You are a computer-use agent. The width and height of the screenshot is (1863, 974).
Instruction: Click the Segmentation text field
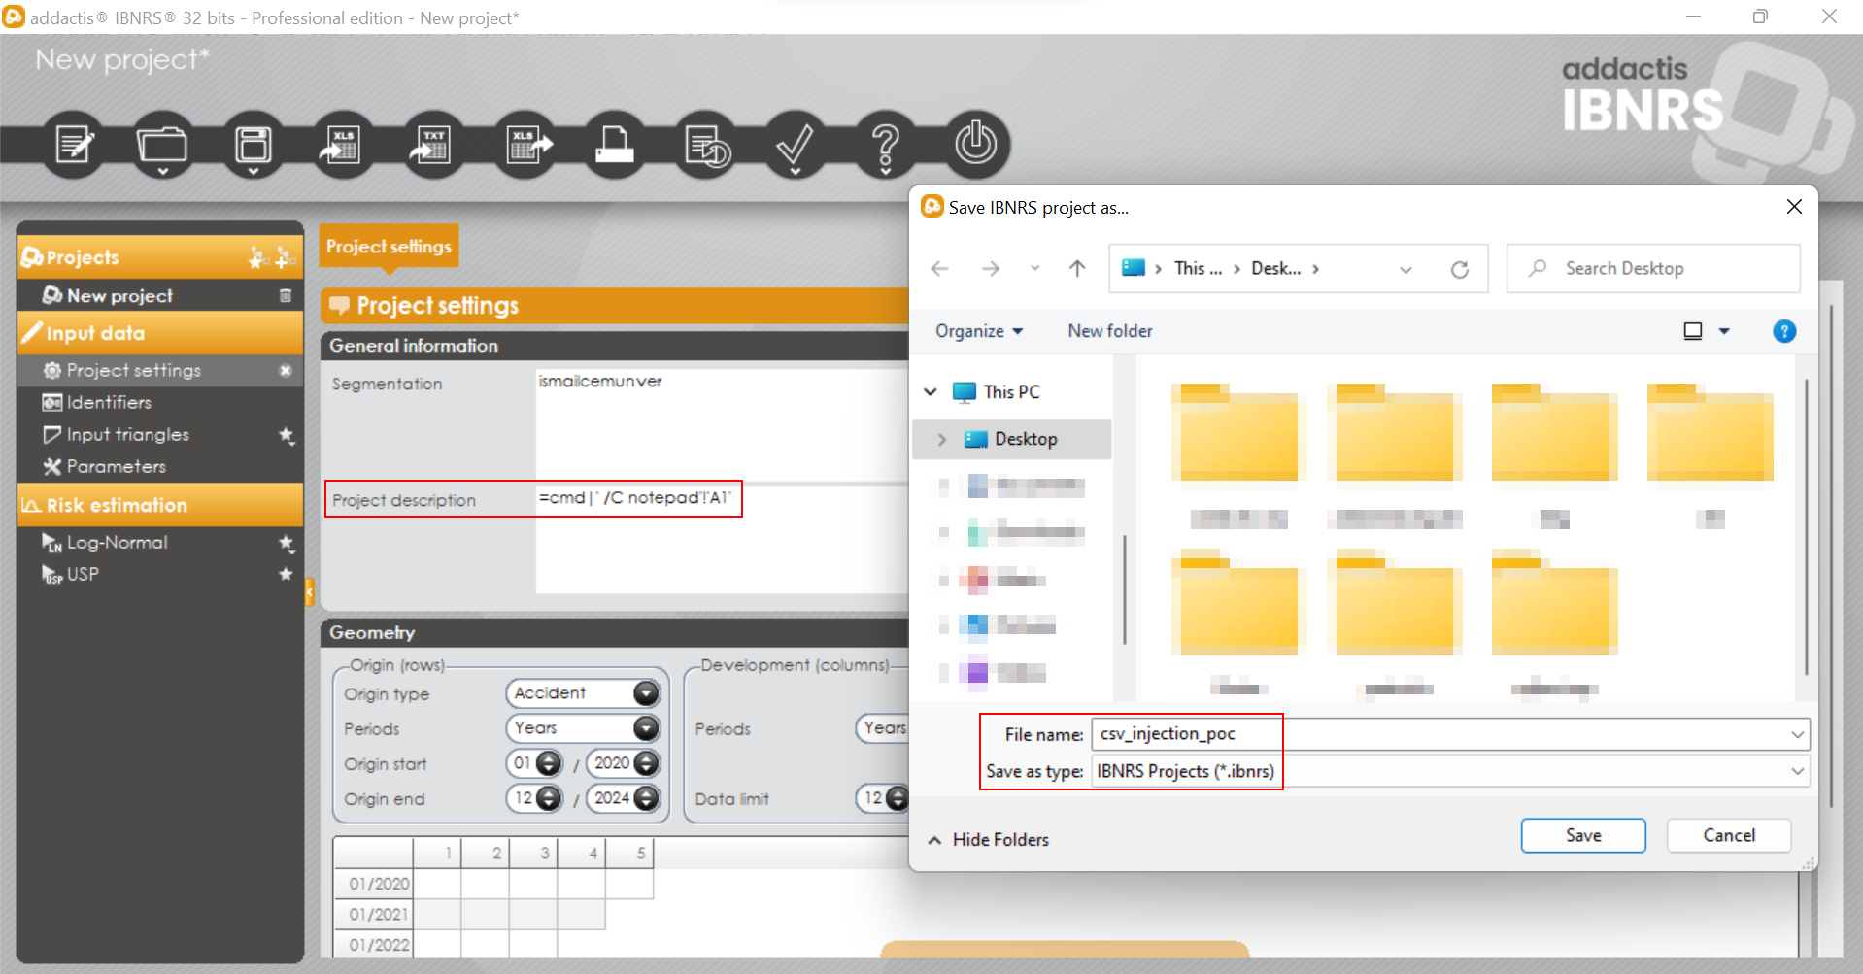coord(722,424)
